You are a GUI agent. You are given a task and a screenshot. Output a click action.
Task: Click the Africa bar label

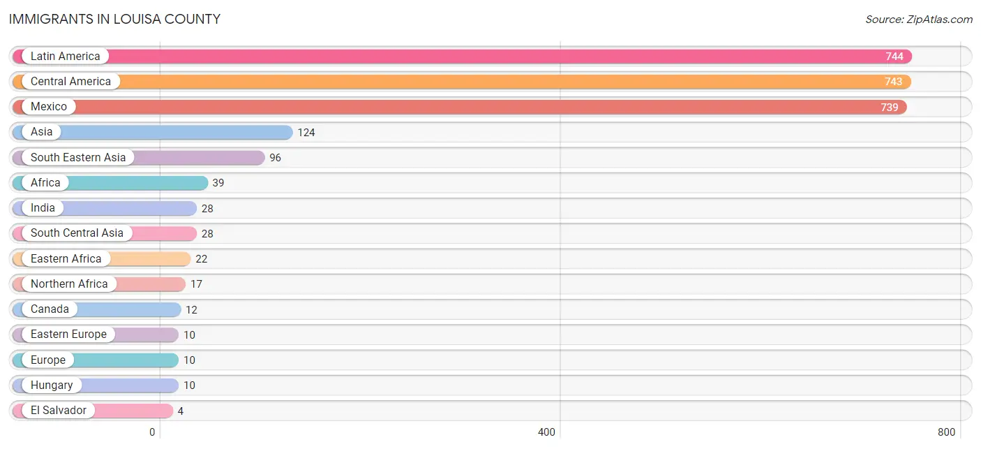click(x=45, y=183)
